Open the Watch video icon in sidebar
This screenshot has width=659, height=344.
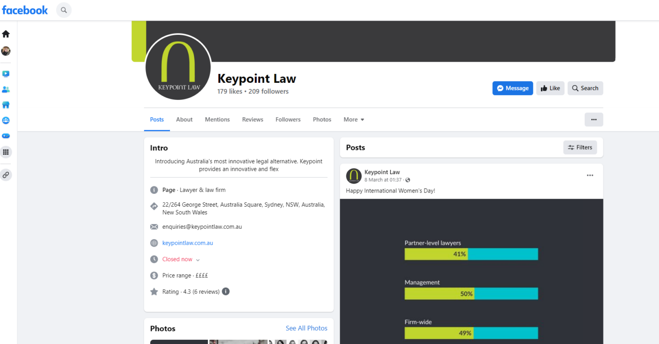pos(6,74)
